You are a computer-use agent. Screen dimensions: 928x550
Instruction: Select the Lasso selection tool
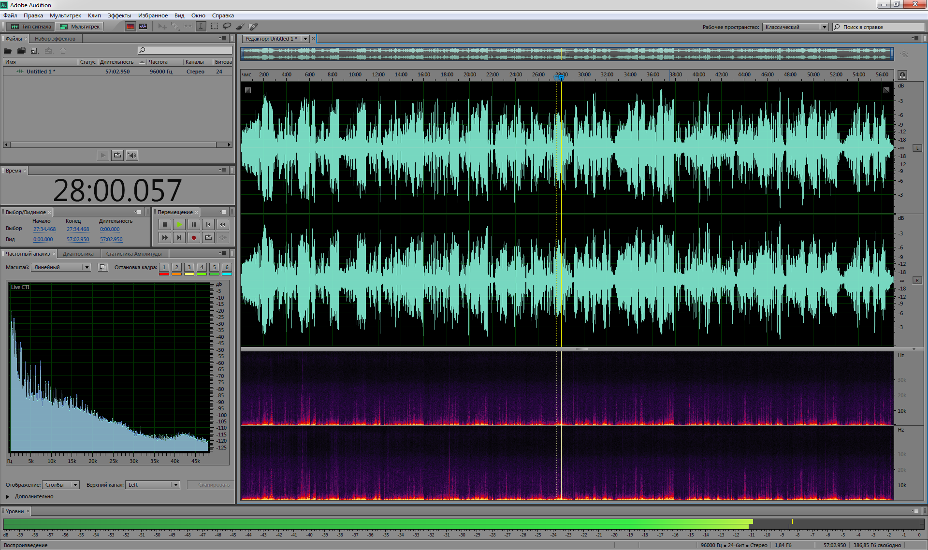click(x=227, y=27)
